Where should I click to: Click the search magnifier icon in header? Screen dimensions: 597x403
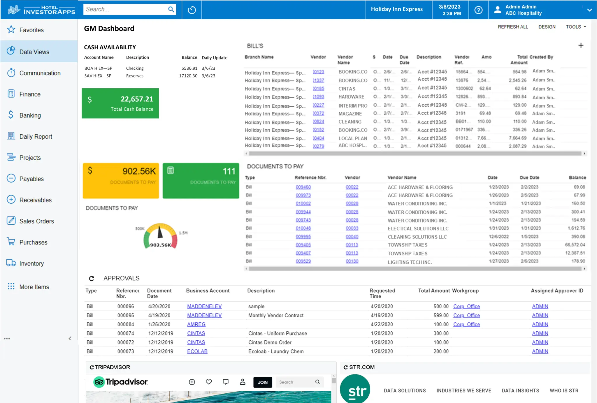(171, 9)
